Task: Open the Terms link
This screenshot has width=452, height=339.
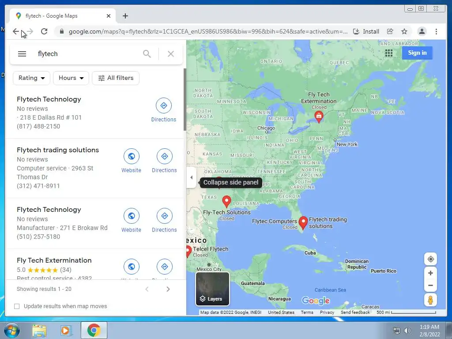Action: pos(307,312)
